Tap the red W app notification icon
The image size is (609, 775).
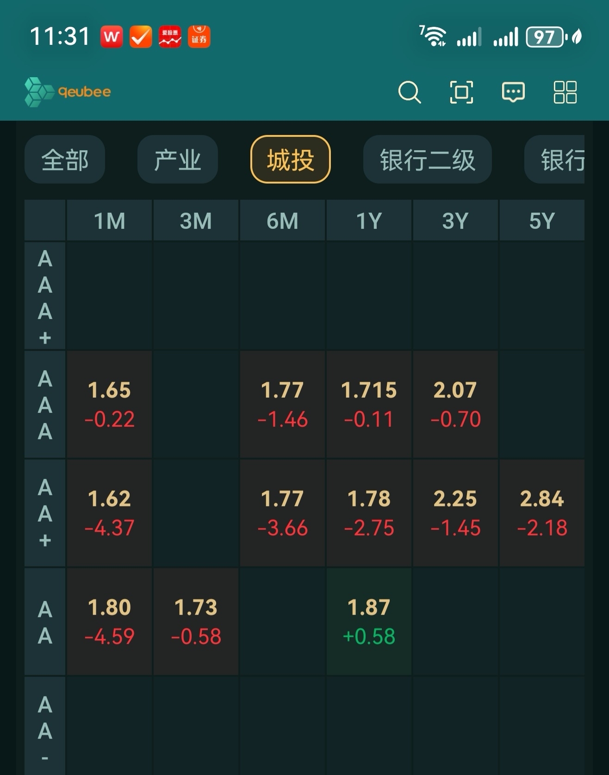(112, 37)
